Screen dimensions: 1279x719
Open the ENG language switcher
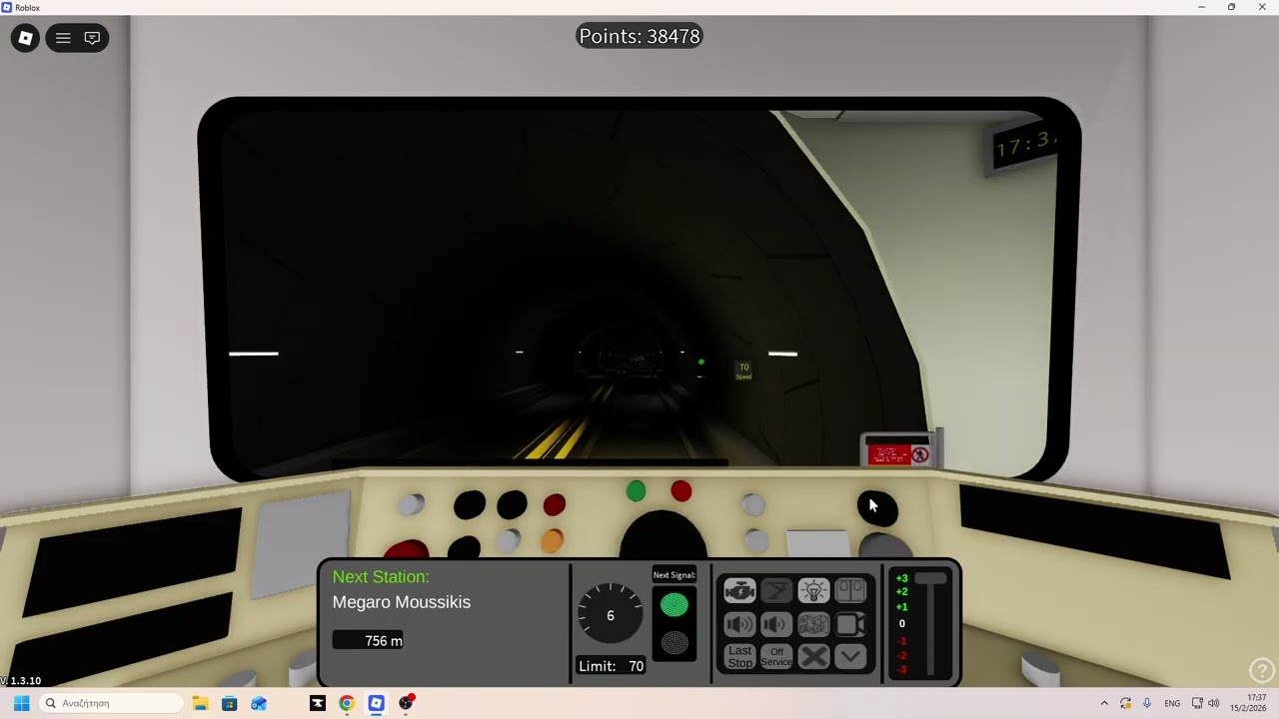coord(1172,703)
